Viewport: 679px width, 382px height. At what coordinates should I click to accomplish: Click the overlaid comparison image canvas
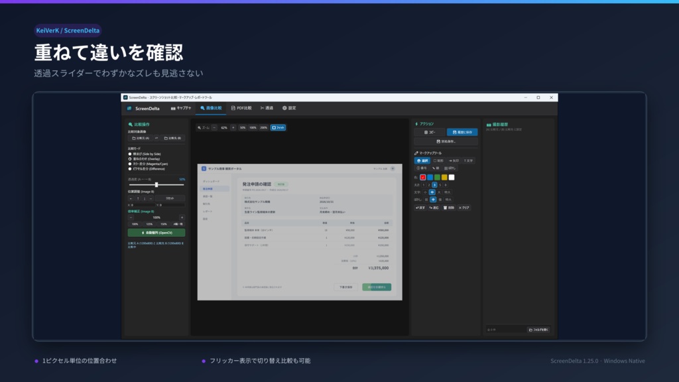(300, 232)
